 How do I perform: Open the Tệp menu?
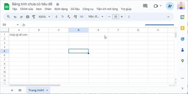click(x=15, y=9)
